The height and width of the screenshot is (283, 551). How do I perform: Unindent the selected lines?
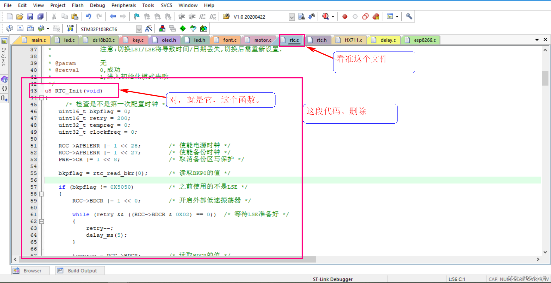click(x=192, y=17)
